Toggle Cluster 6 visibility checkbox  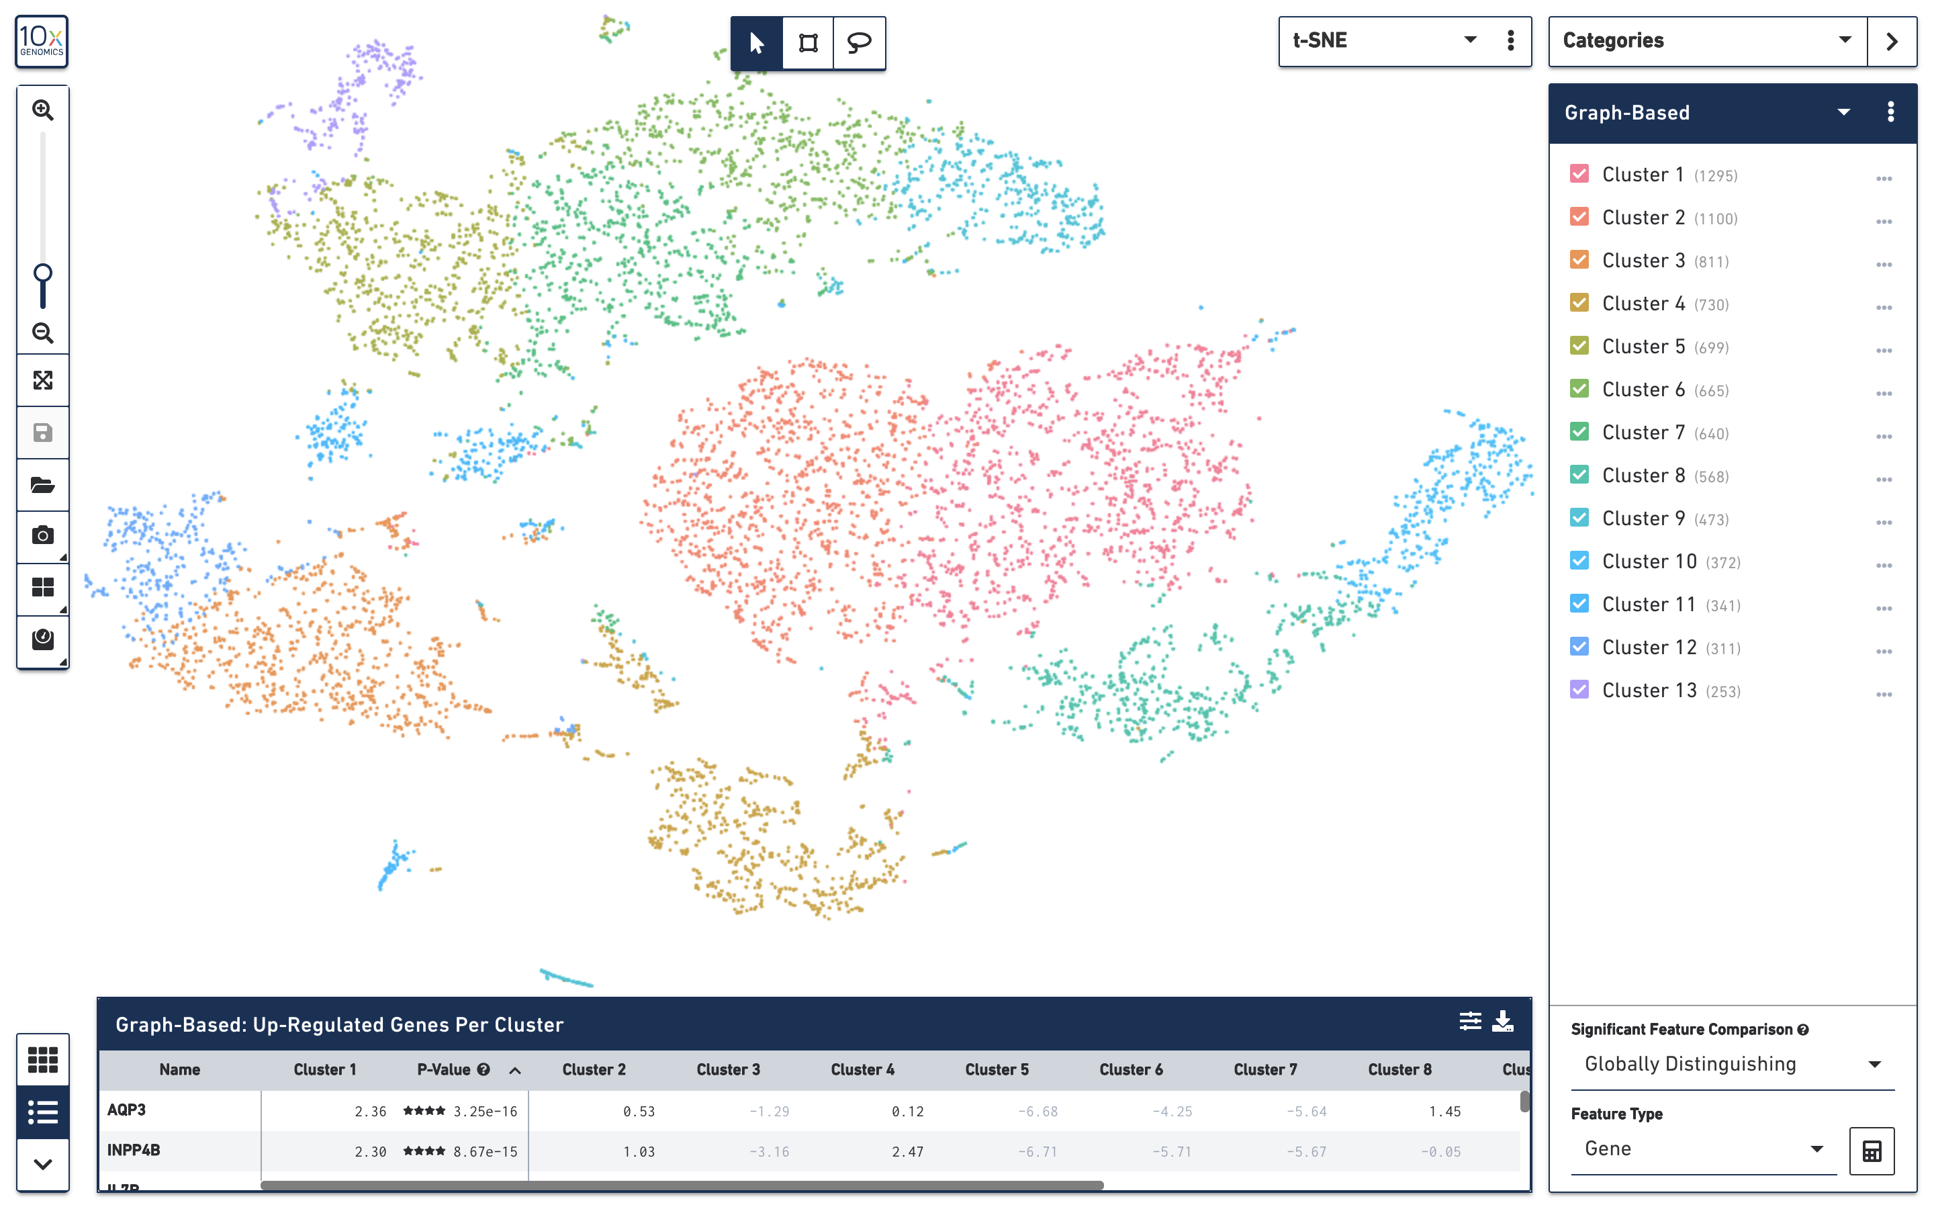click(1579, 390)
